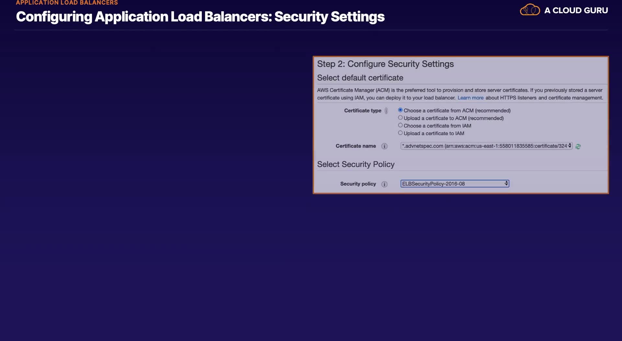Select Choose a certificate from ACM option

pyautogui.click(x=400, y=110)
